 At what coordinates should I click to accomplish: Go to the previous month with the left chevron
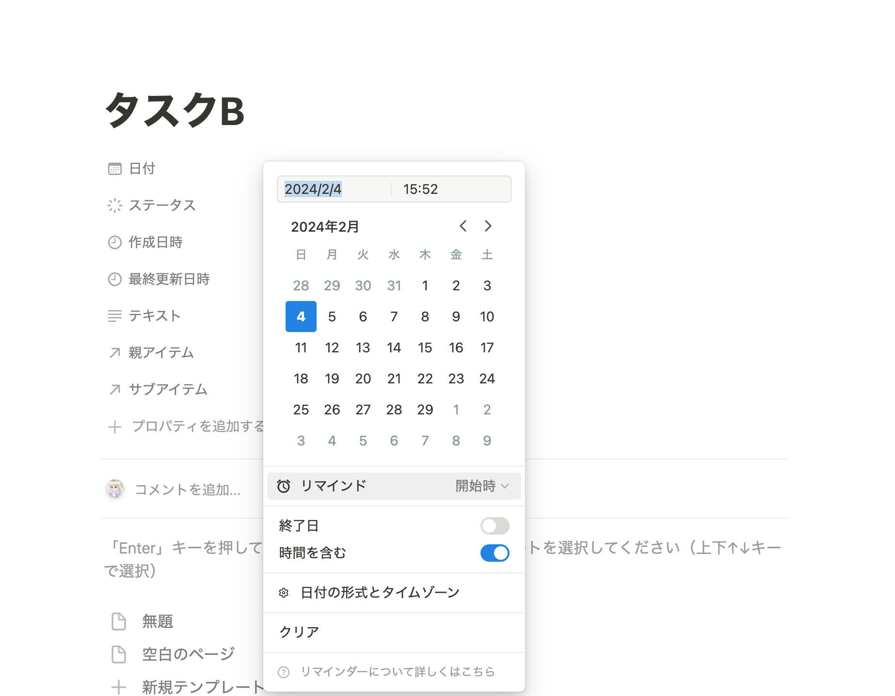pos(463,226)
